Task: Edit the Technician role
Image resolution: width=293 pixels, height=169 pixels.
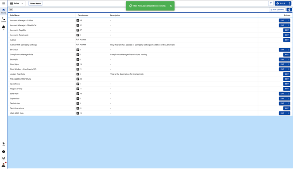Action: (283, 103)
